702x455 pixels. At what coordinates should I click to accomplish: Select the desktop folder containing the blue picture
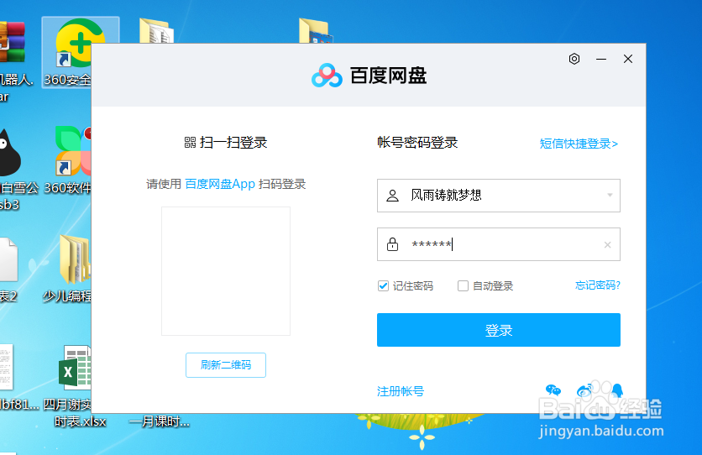(x=316, y=31)
